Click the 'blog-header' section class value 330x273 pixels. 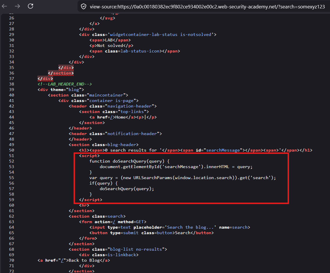(122, 145)
